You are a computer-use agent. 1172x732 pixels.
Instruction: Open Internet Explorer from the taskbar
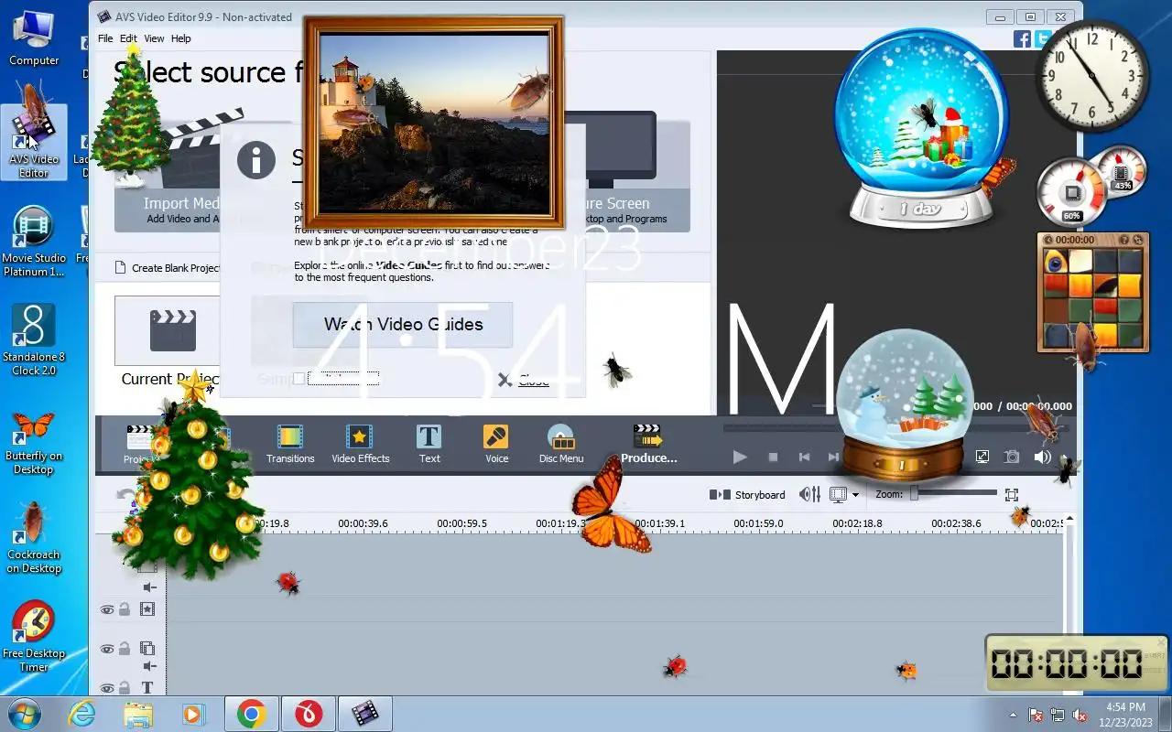(x=82, y=714)
